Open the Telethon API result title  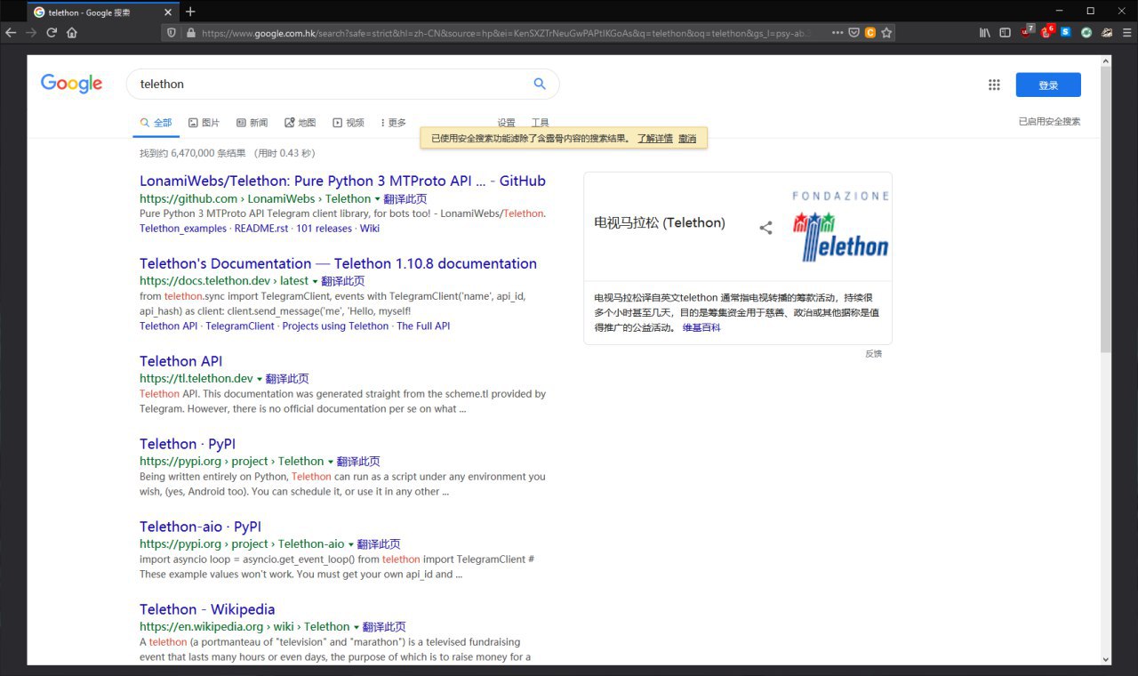click(x=180, y=361)
